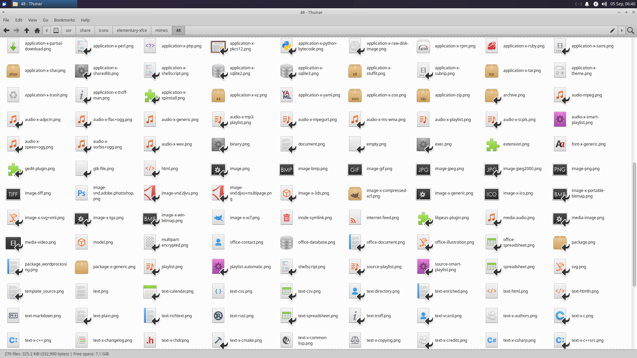Navigate back using the back arrow button

[x=6, y=30]
